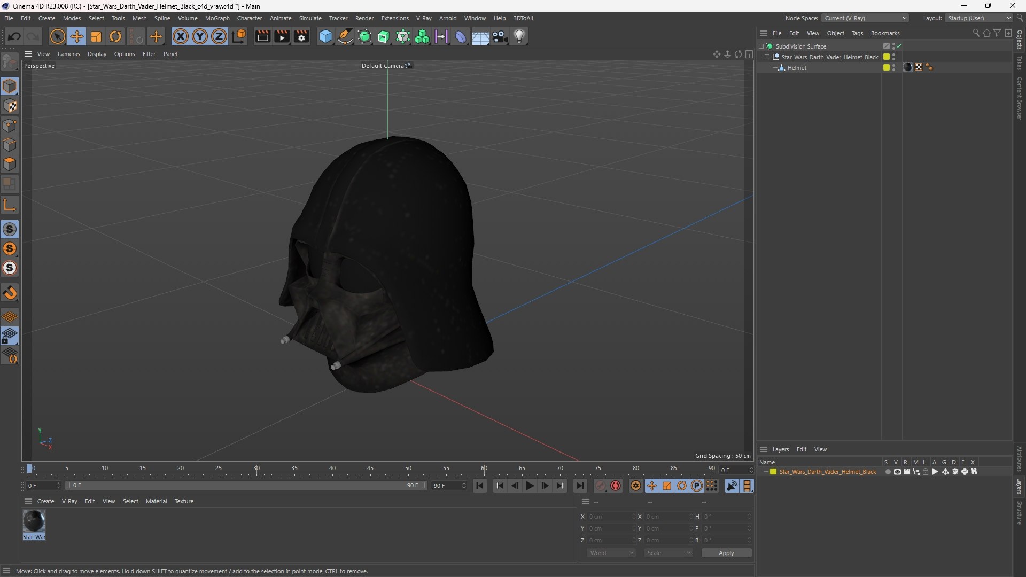The width and height of the screenshot is (1026, 577).
Task: Switch to the Content Browser side tab
Action: point(1020,98)
